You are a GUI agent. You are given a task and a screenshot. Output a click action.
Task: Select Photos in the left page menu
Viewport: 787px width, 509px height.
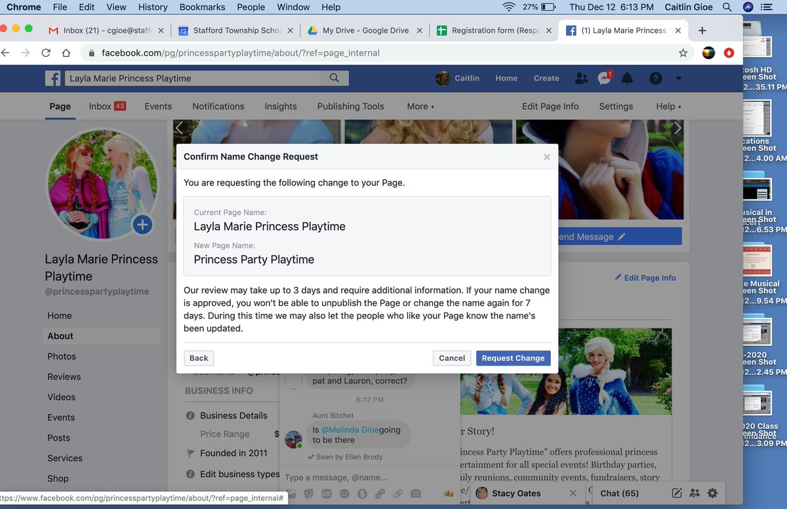(62, 356)
